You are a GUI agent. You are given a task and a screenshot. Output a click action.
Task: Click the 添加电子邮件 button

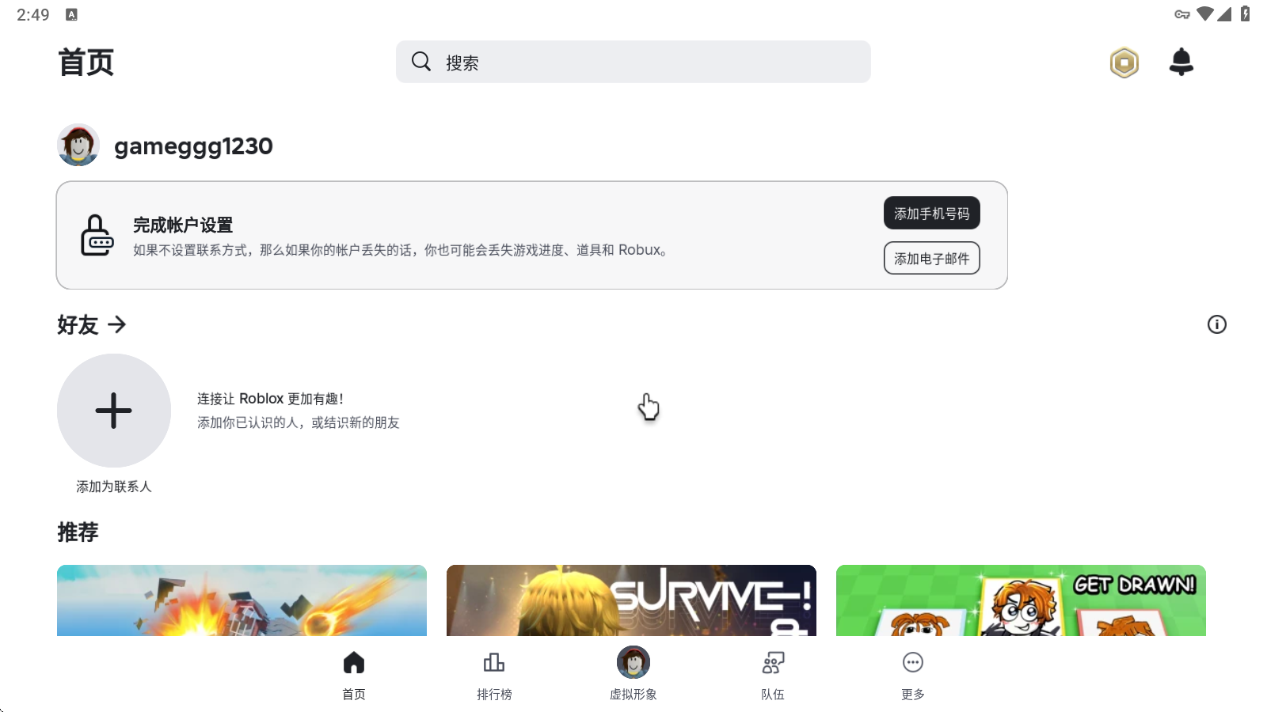point(931,258)
